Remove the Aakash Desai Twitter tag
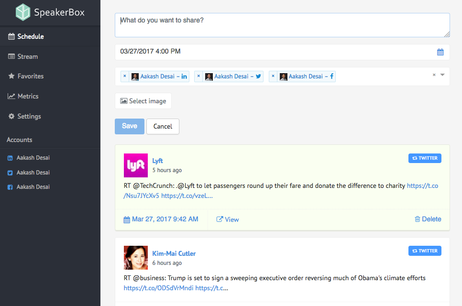This screenshot has height=306, width=462. (x=198, y=76)
